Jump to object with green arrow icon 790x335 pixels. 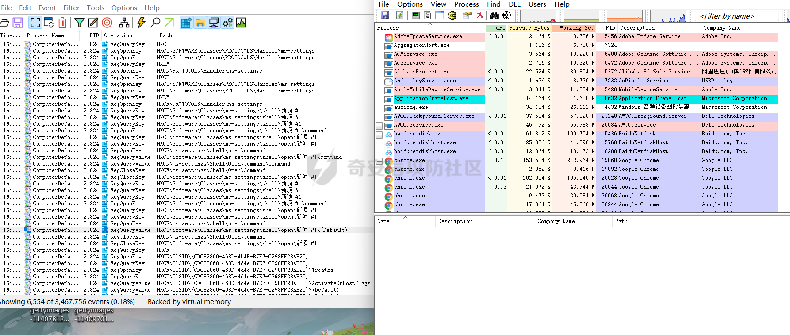(x=169, y=23)
